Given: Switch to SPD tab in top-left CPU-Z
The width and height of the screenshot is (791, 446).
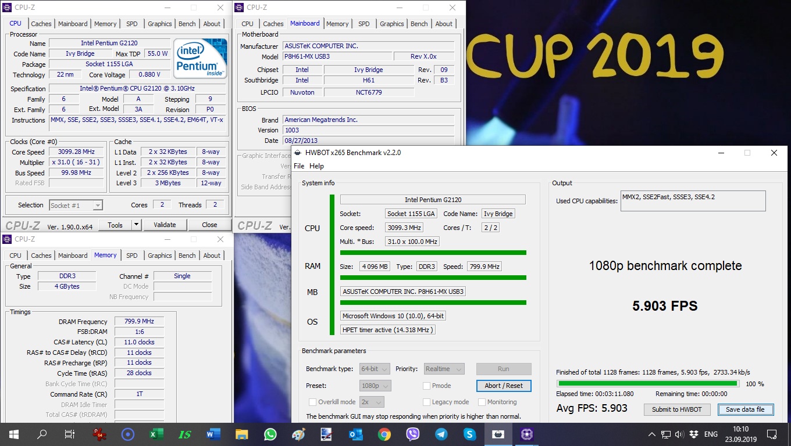Looking at the screenshot, I should 132,24.
